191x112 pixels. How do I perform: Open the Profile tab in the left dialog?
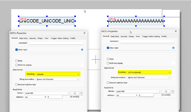(x=73, y=38)
